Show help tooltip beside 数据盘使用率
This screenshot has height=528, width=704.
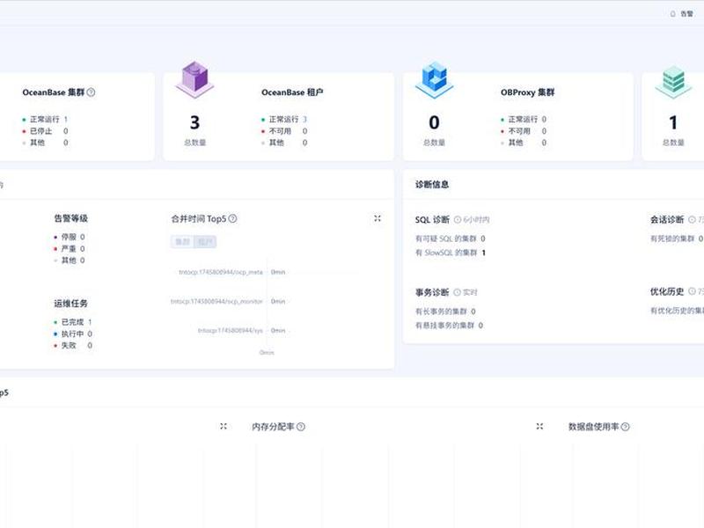click(x=625, y=427)
